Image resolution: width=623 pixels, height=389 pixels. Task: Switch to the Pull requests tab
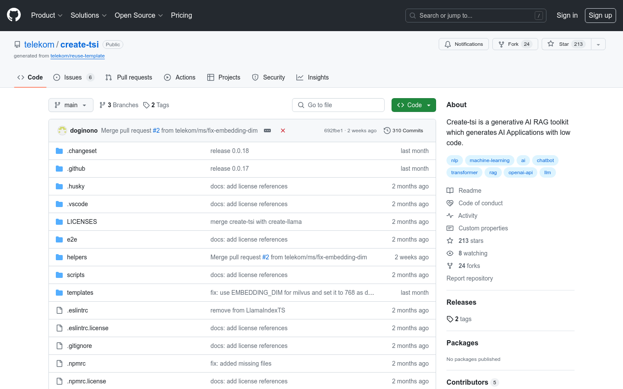[128, 77]
